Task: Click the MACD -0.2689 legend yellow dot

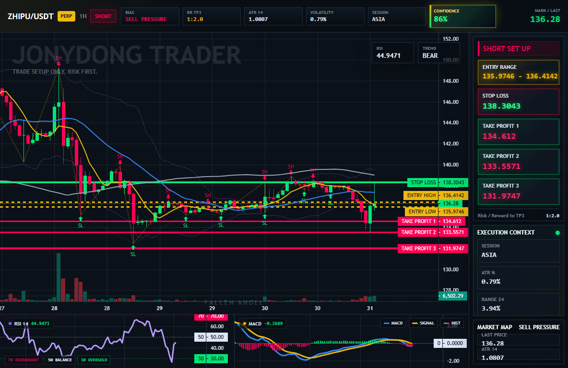Action: coord(245,323)
